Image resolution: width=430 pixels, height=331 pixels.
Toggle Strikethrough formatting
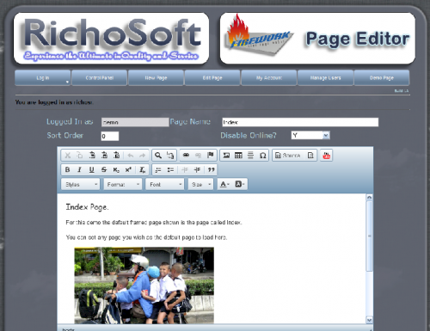click(x=104, y=169)
